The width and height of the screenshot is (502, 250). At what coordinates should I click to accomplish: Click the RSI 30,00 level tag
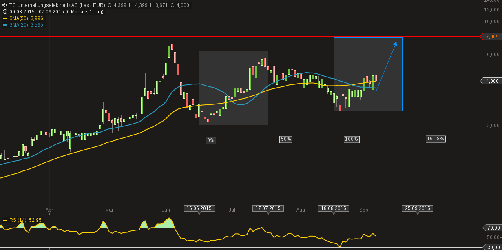tap(492, 247)
